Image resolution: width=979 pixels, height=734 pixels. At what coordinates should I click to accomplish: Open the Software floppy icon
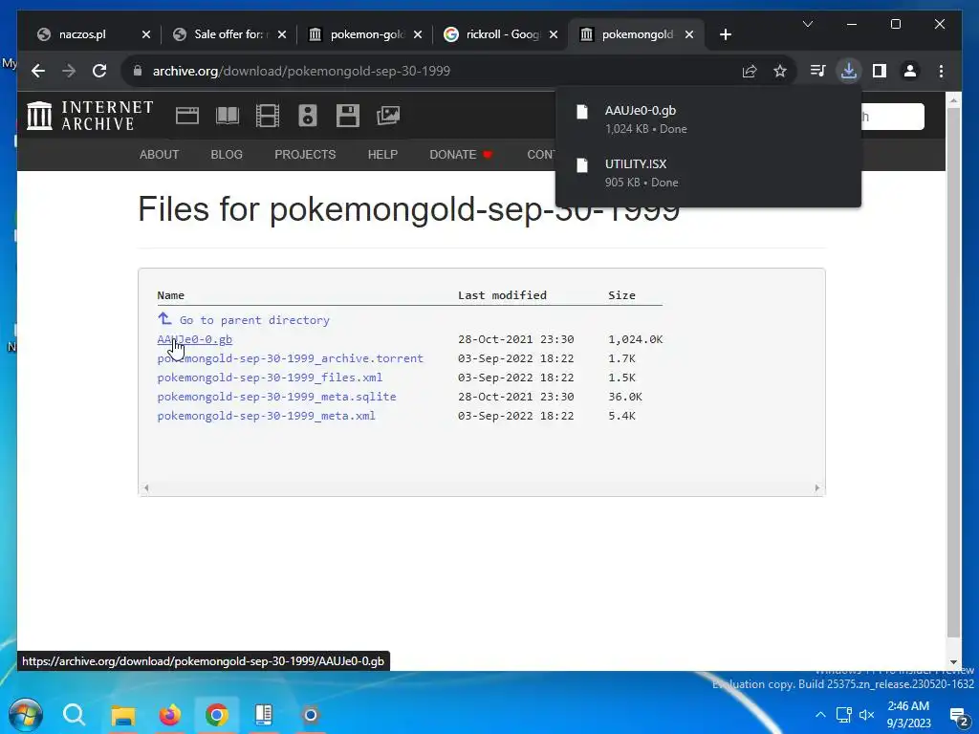[348, 116]
